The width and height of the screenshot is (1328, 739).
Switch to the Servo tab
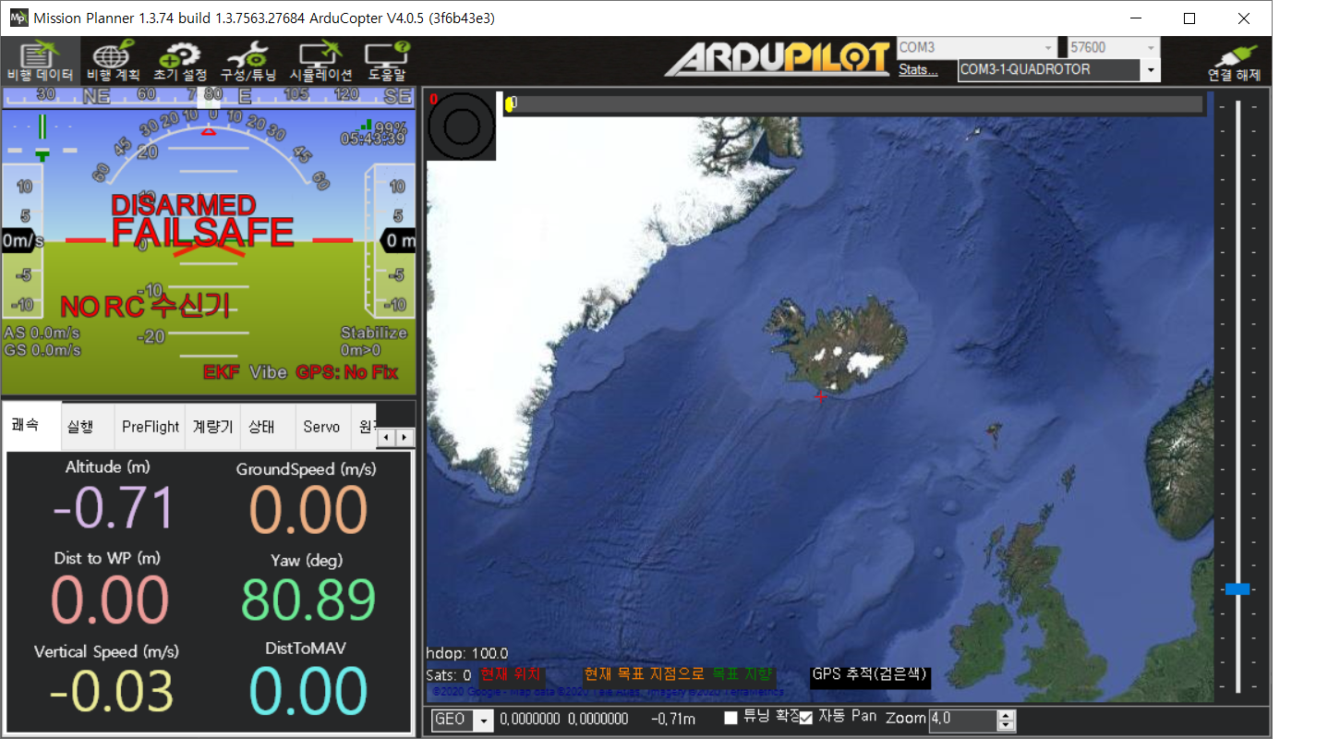coord(322,427)
